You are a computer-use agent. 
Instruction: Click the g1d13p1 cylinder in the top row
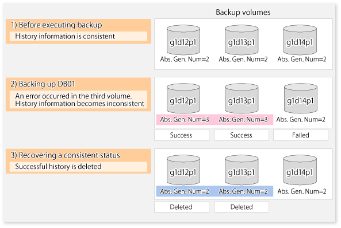pos(242,40)
